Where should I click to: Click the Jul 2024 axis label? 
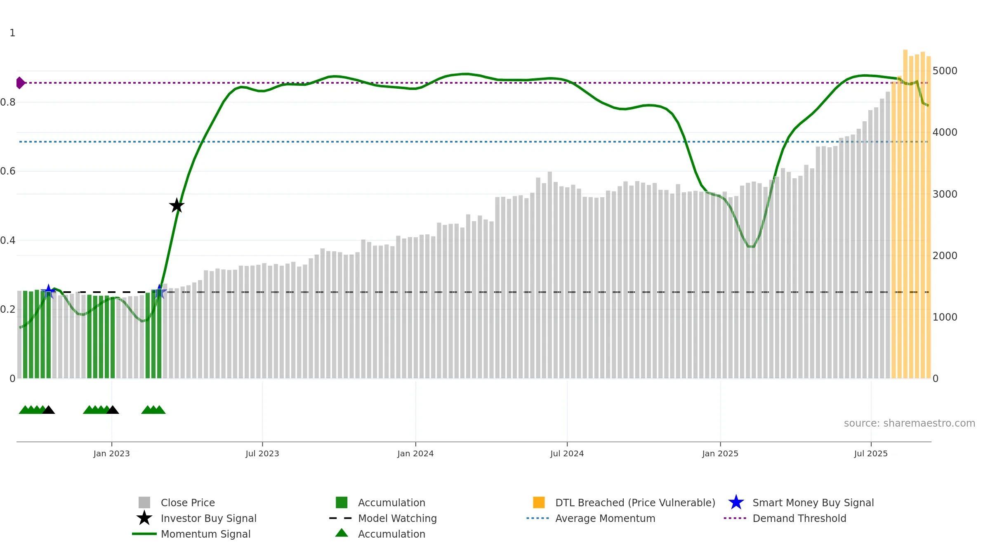coord(567,454)
